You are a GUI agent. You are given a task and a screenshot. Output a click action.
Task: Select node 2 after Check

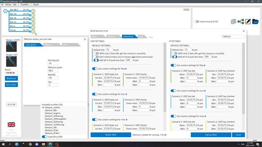pyautogui.click(x=33, y=31)
